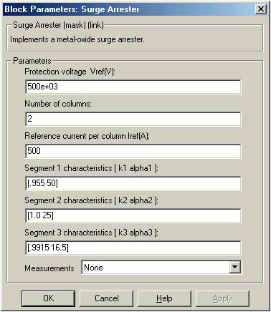Select the Number of columns field
The height and width of the screenshot is (312, 271).
click(x=133, y=119)
